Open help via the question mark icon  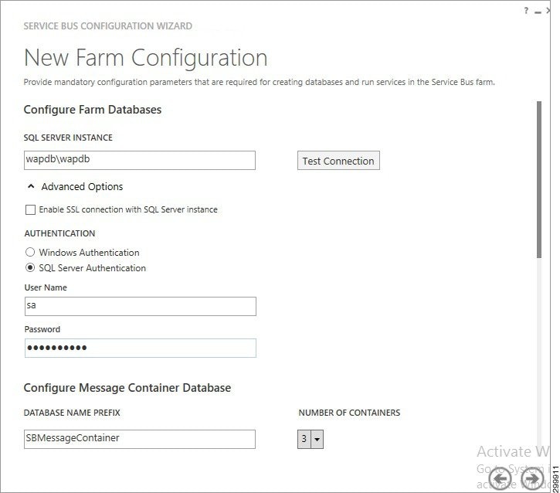coord(526,11)
